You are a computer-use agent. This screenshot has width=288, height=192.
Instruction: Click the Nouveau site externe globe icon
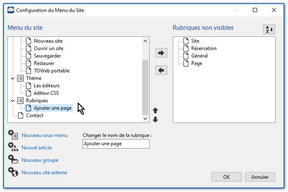13,172
